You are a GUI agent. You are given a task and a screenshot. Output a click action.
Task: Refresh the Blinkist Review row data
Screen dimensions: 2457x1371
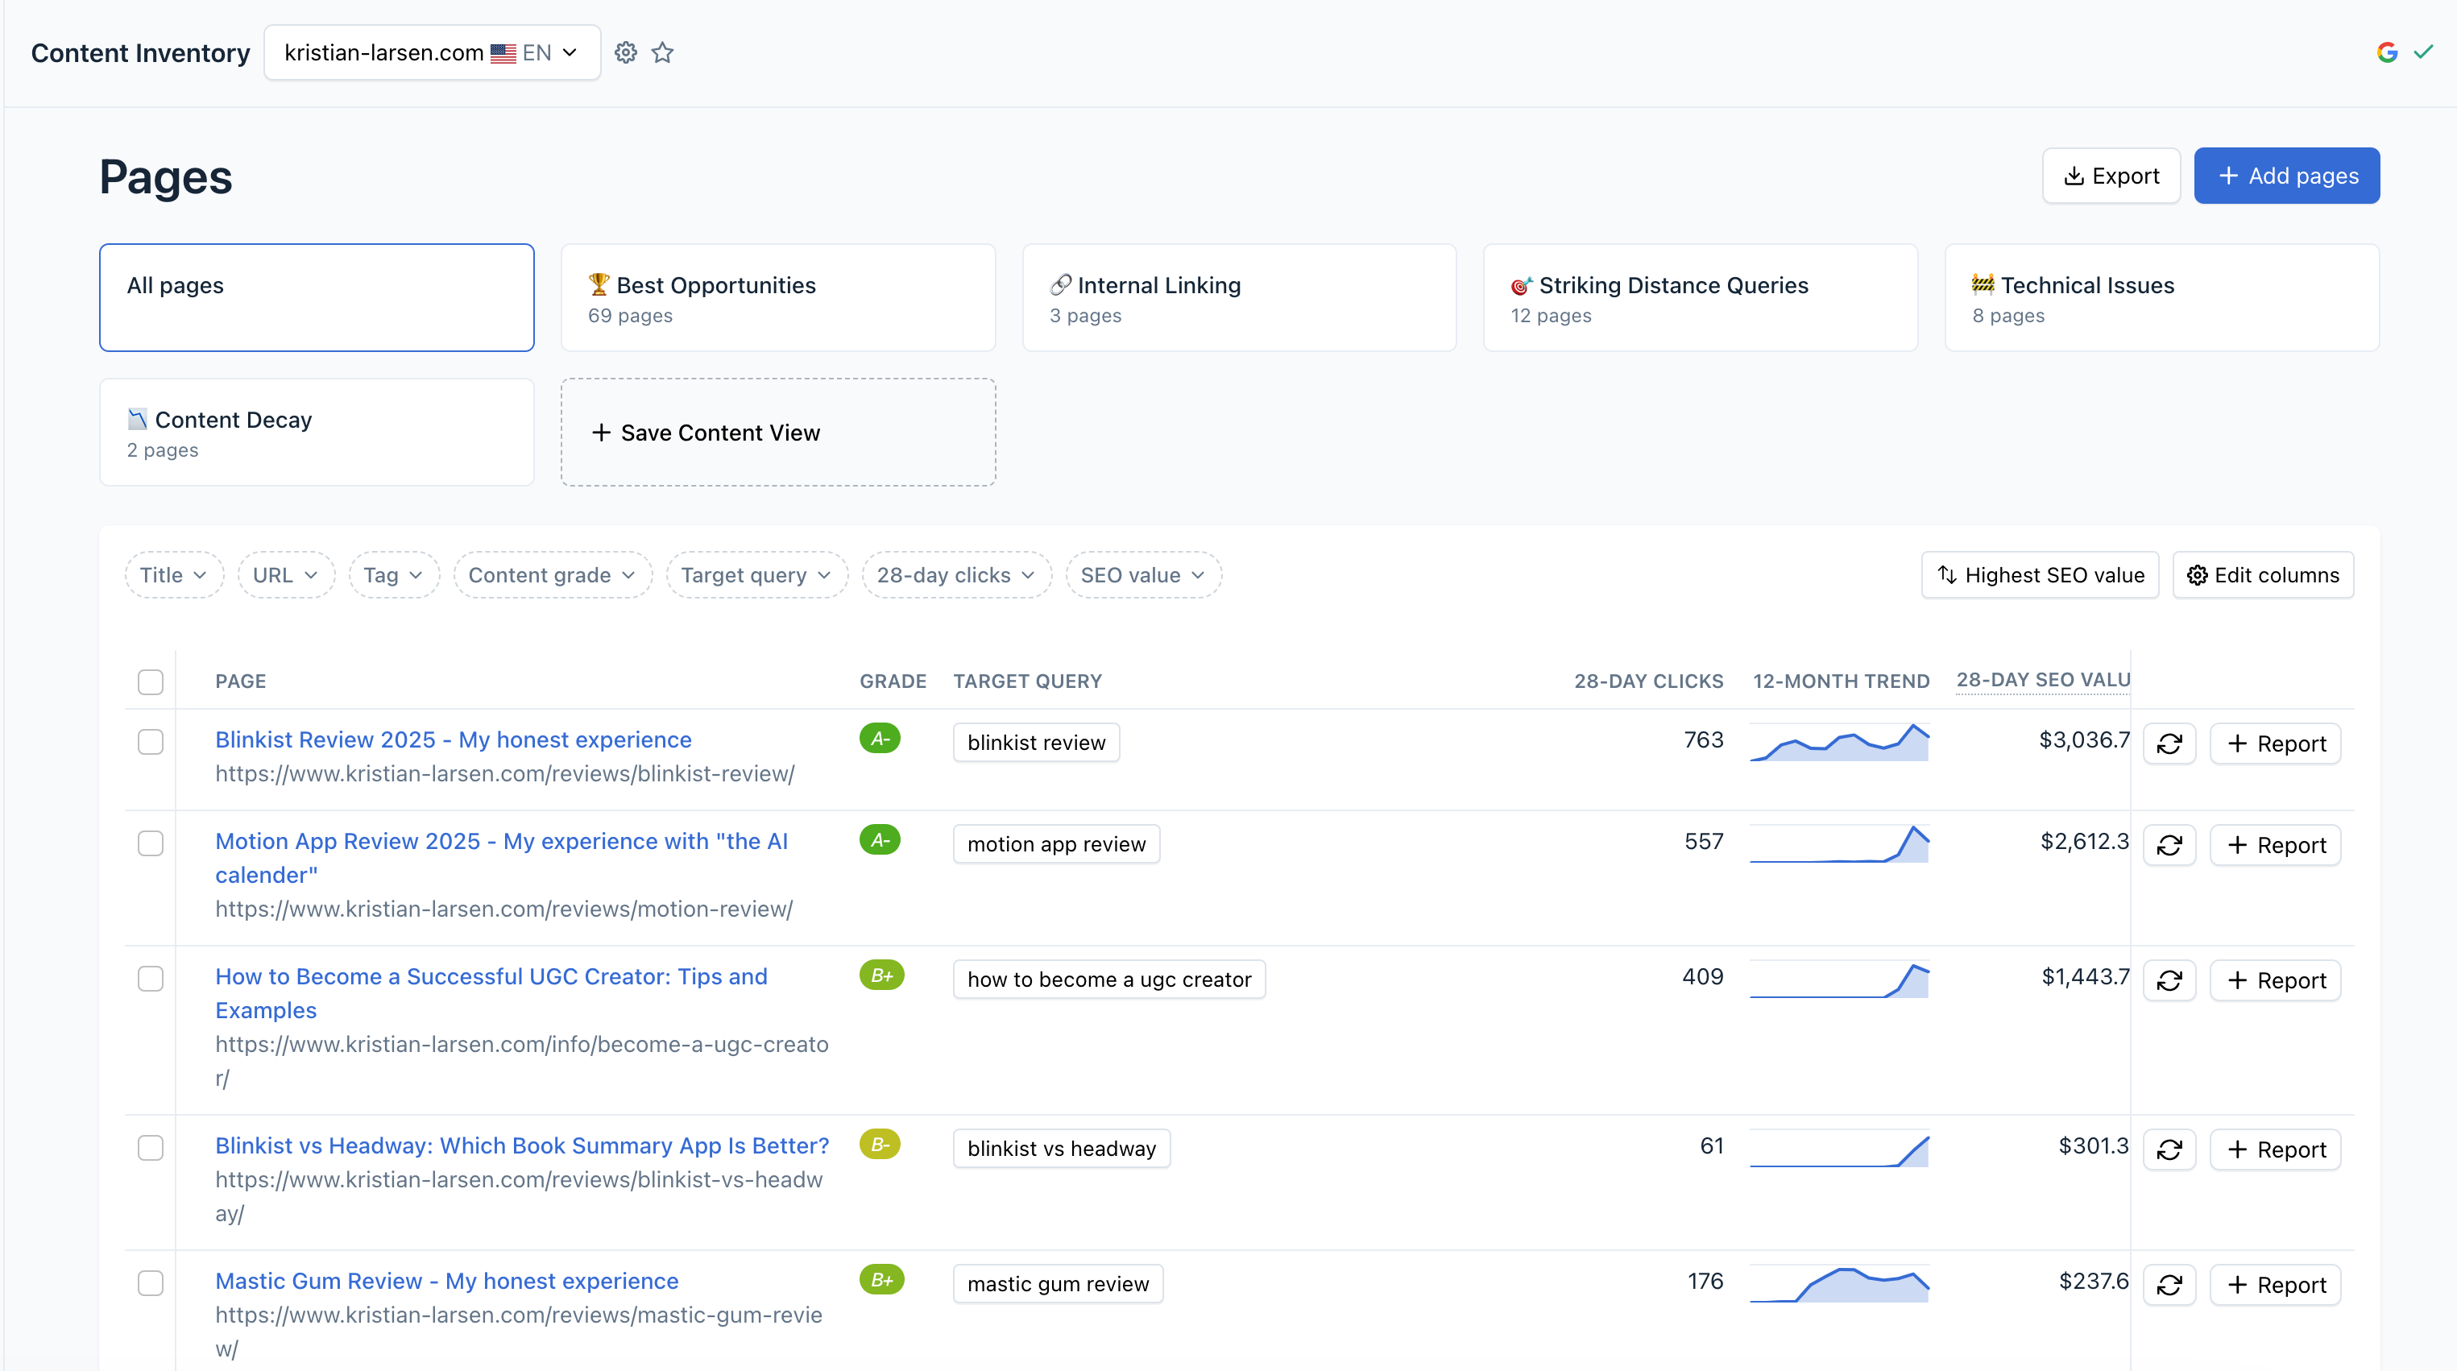tap(2169, 744)
